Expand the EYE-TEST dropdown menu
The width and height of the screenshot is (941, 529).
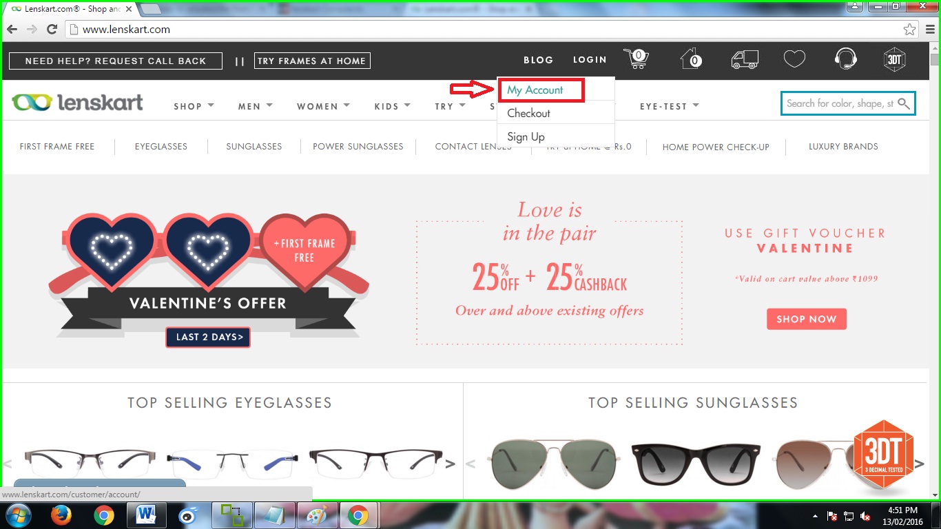pos(670,106)
